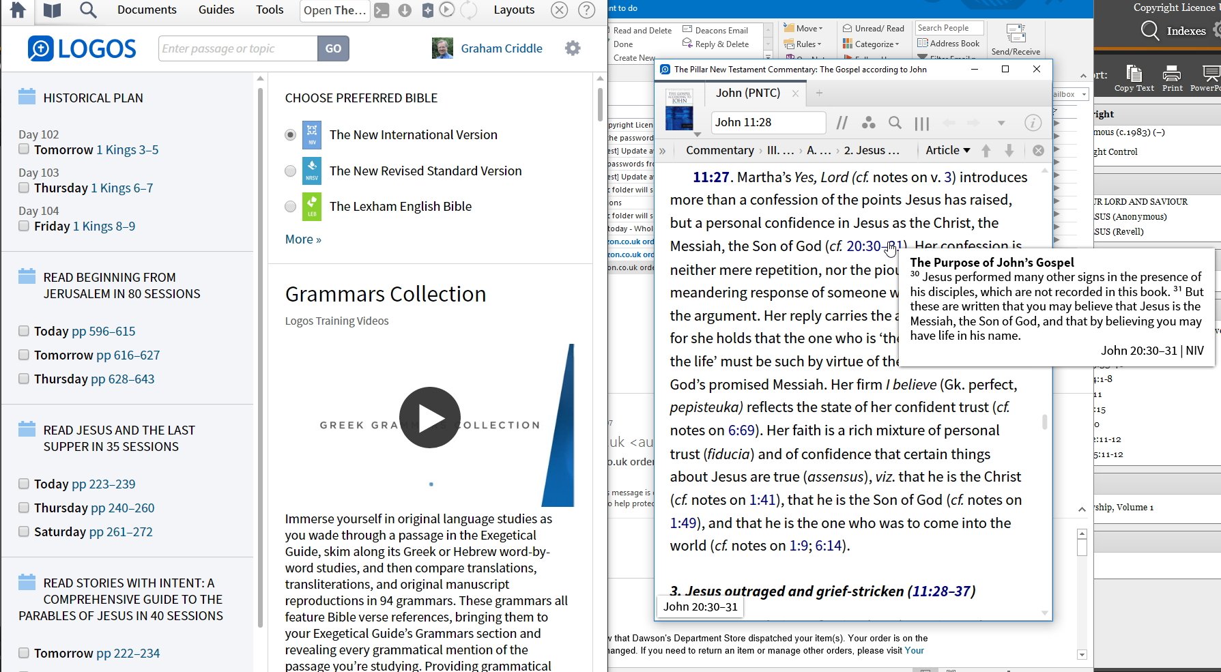
Task: Expand the locator bar double chevron
Action: pos(663,151)
